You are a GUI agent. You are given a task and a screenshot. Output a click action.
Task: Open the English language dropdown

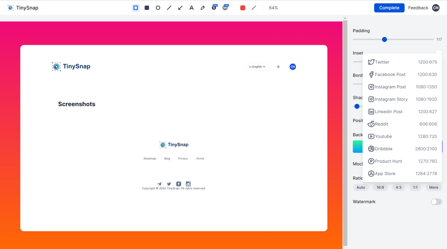pos(257,67)
